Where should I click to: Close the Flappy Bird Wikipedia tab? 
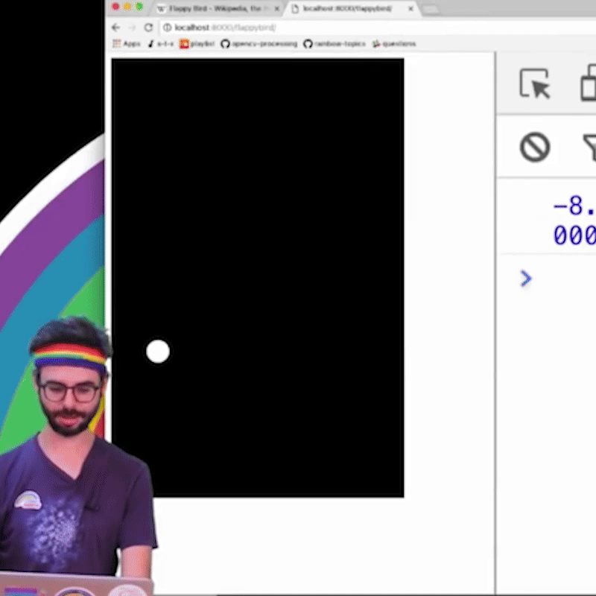pos(277,9)
